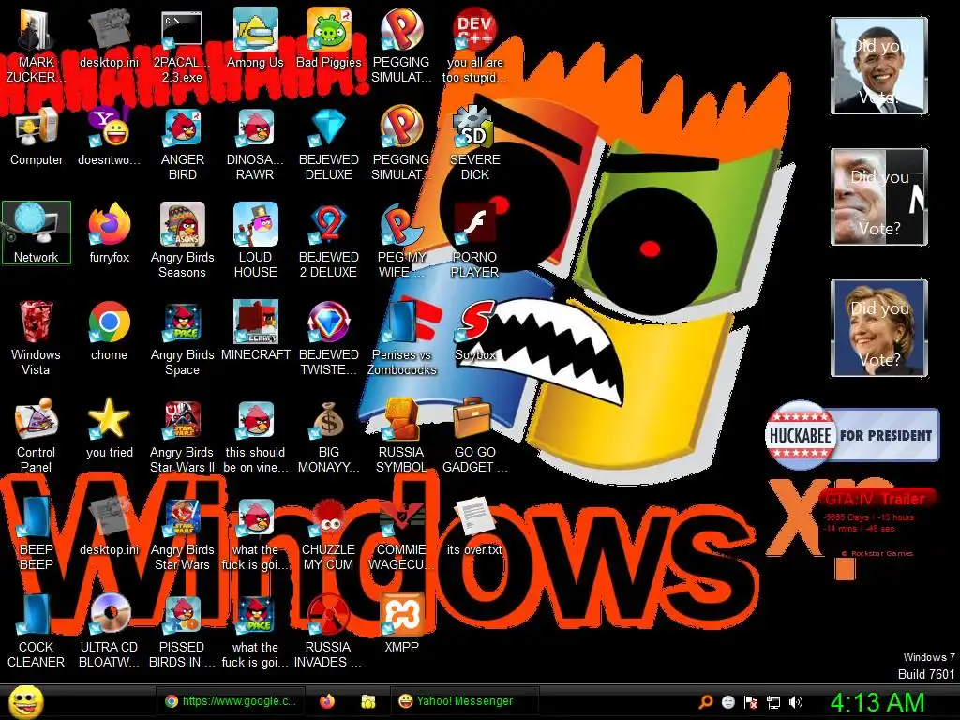960x720 pixels.
Task: Open the DINOSA... RAWR icon
Action: (x=255, y=143)
